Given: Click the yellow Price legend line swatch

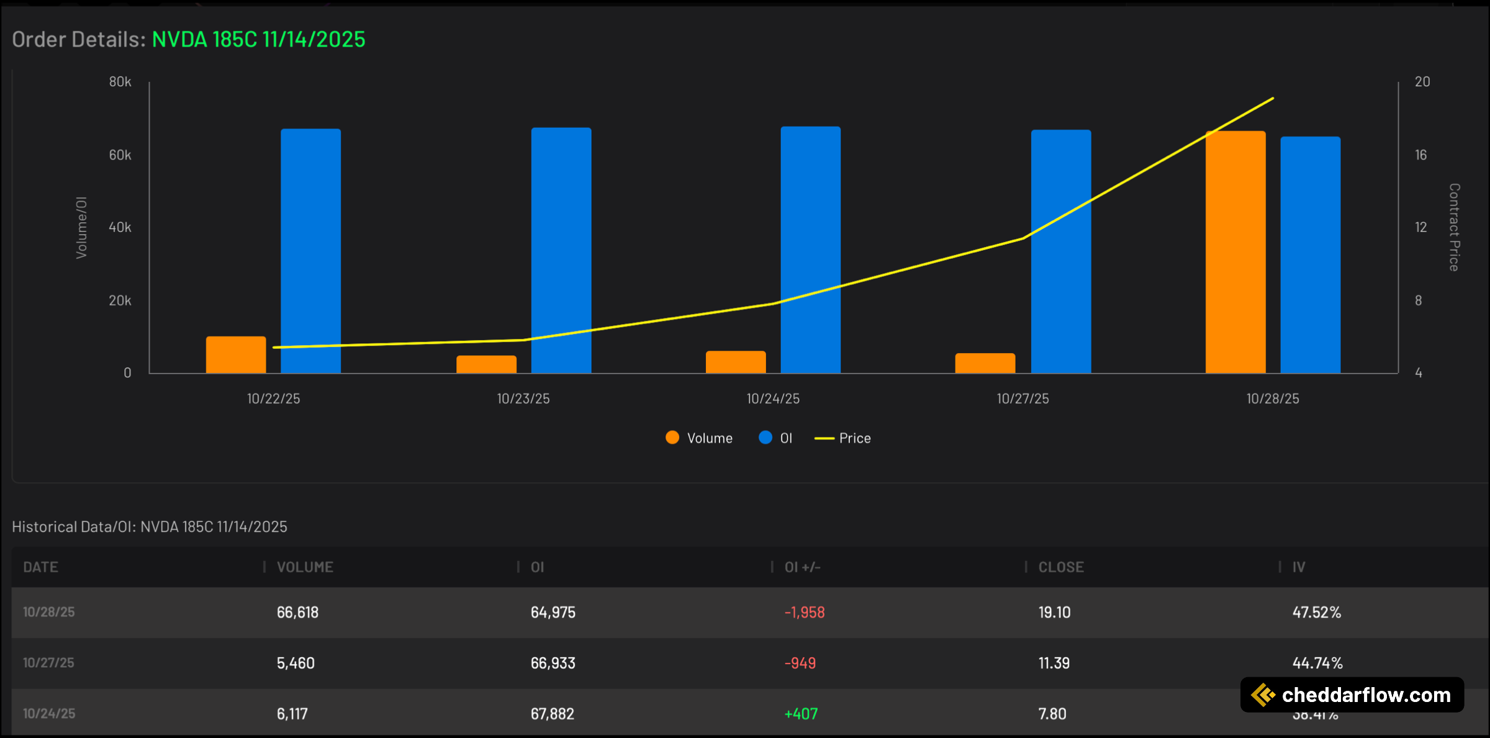Looking at the screenshot, I should (x=824, y=438).
